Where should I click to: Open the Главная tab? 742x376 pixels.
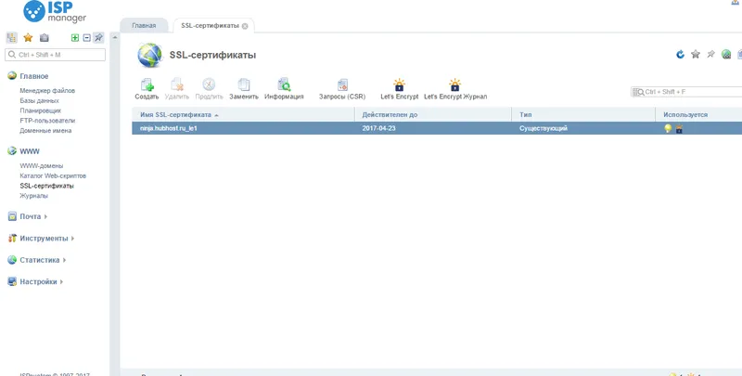[x=144, y=26]
